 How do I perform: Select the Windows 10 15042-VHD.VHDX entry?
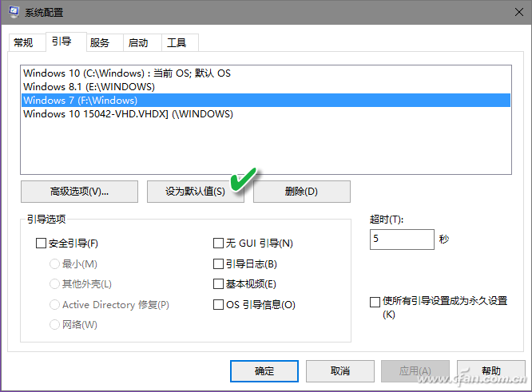pos(266,114)
